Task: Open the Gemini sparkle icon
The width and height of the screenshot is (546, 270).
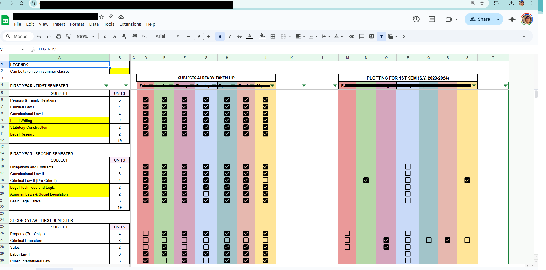Action: pyautogui.click(x=512, y=19)
